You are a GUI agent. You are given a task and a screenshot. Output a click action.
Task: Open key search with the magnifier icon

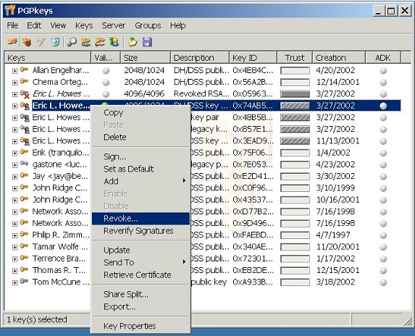pyautogui.click(x=72, y=42)
